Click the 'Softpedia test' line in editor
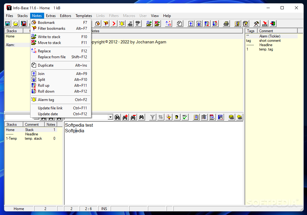Screen dimensions: 307x215 click(x=79, y=125)
